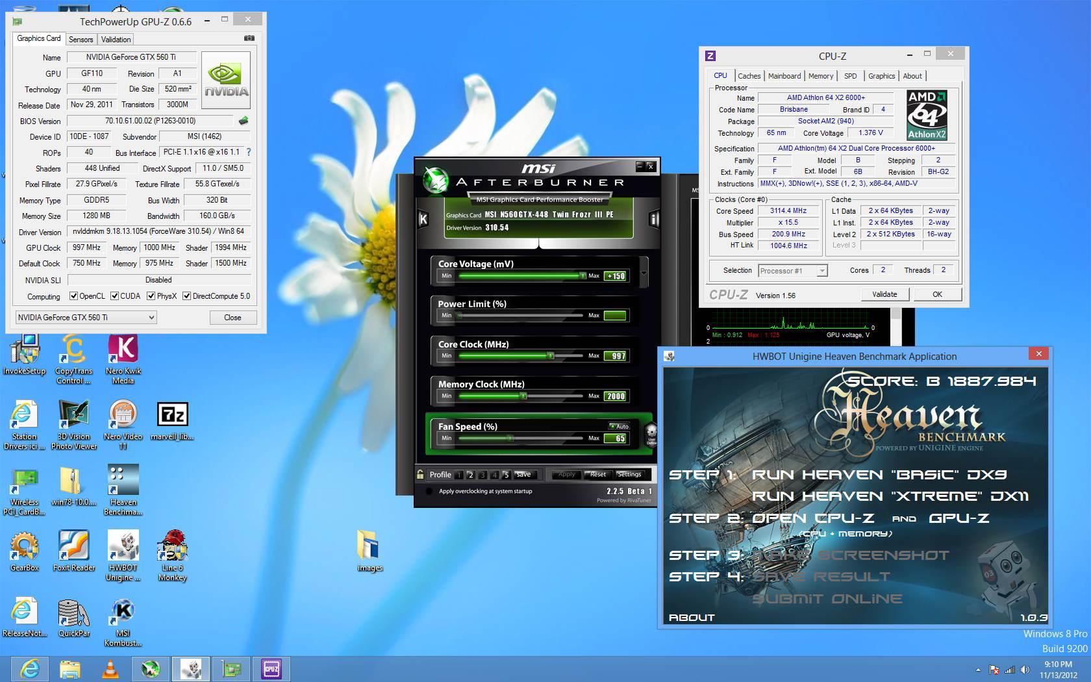The width and height of the screenshot is (1091, 682).
Task: Click Run Heaven Xtreme DX11 link
Action: tap(890, 496)
